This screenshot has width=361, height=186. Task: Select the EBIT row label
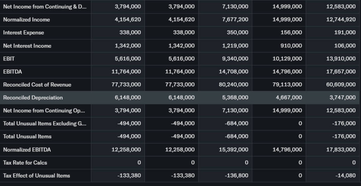tap(9, 59)
